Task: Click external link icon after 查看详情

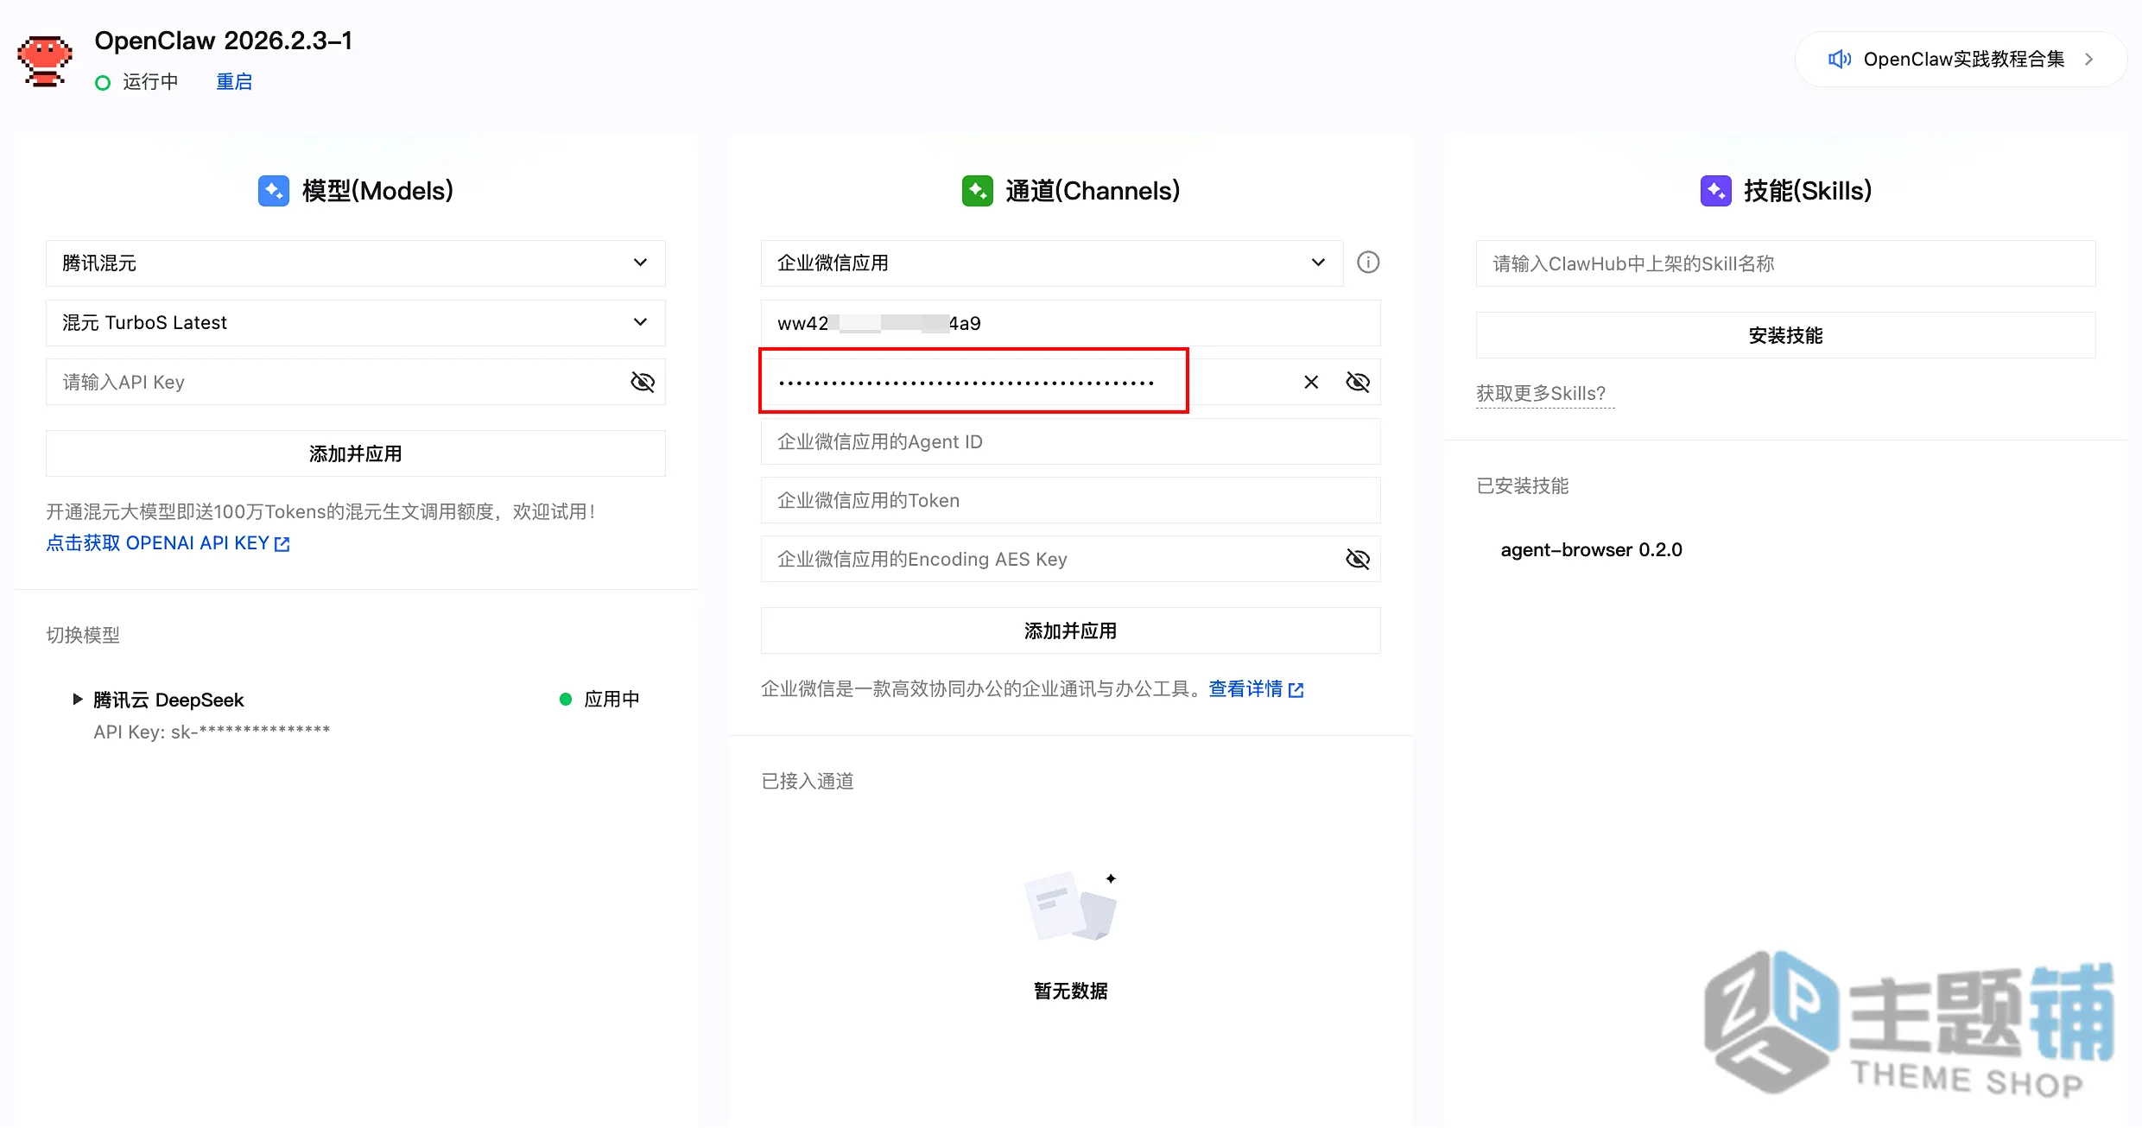Action: click(x=1296, y=690)
